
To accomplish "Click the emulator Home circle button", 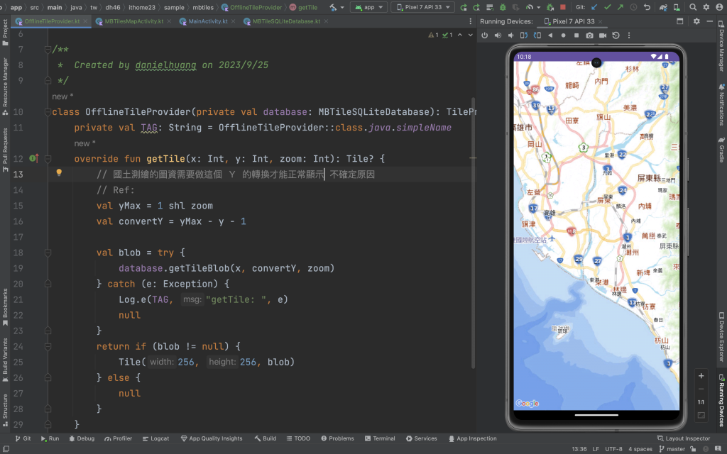I will (x=563, y=35).
